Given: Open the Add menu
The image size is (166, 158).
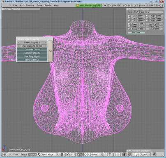Looking at the screenshot, I should [x=21, y=5].
